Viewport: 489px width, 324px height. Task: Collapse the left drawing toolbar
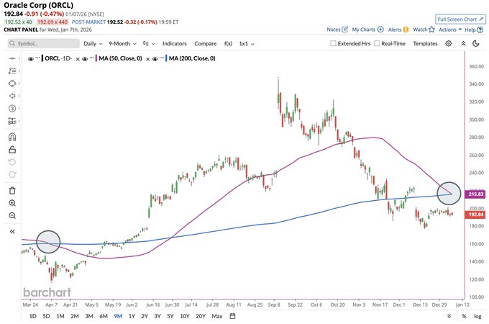12,231
